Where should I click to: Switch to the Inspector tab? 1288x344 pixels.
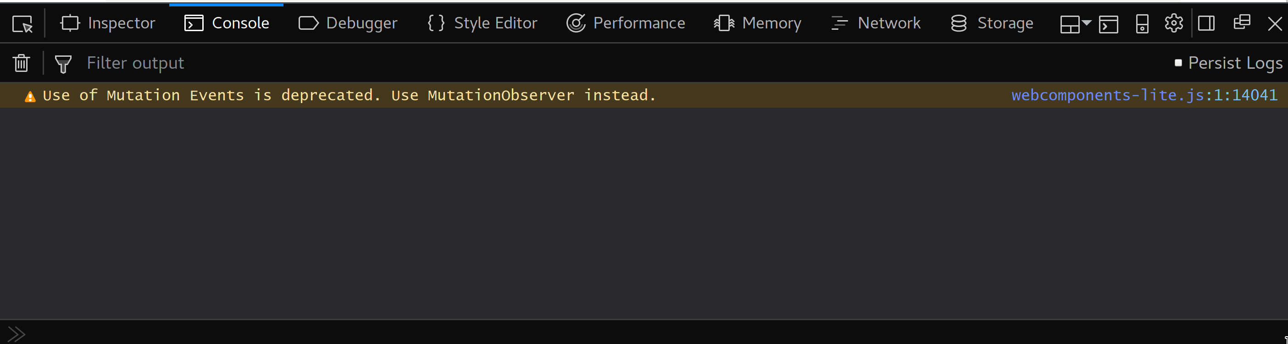pyautogui.click(x=107, y=22)
